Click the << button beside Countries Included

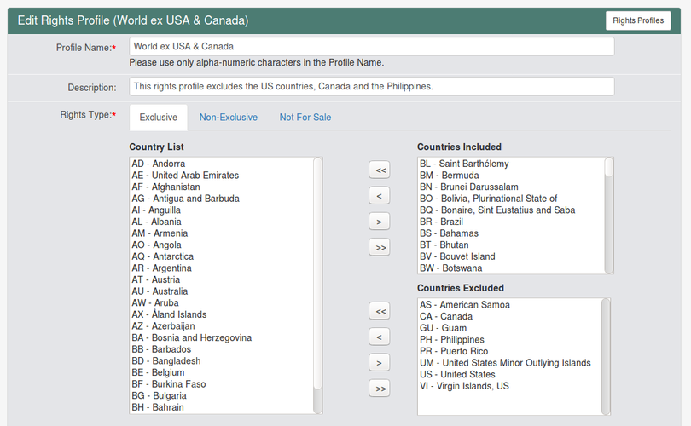tap(380, 170)
